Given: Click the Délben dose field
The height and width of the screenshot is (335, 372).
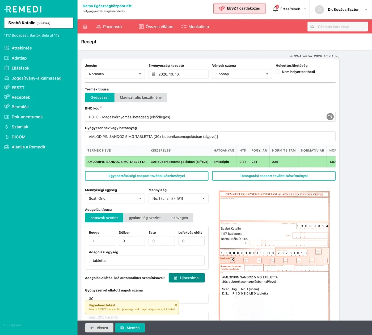Looking at the screenshot, I should 132,241.
